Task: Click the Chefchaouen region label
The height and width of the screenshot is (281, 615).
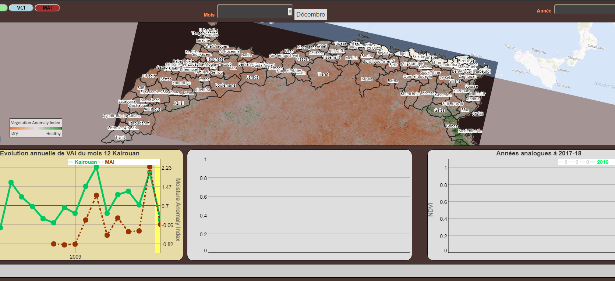Action: tap(216, 46)
